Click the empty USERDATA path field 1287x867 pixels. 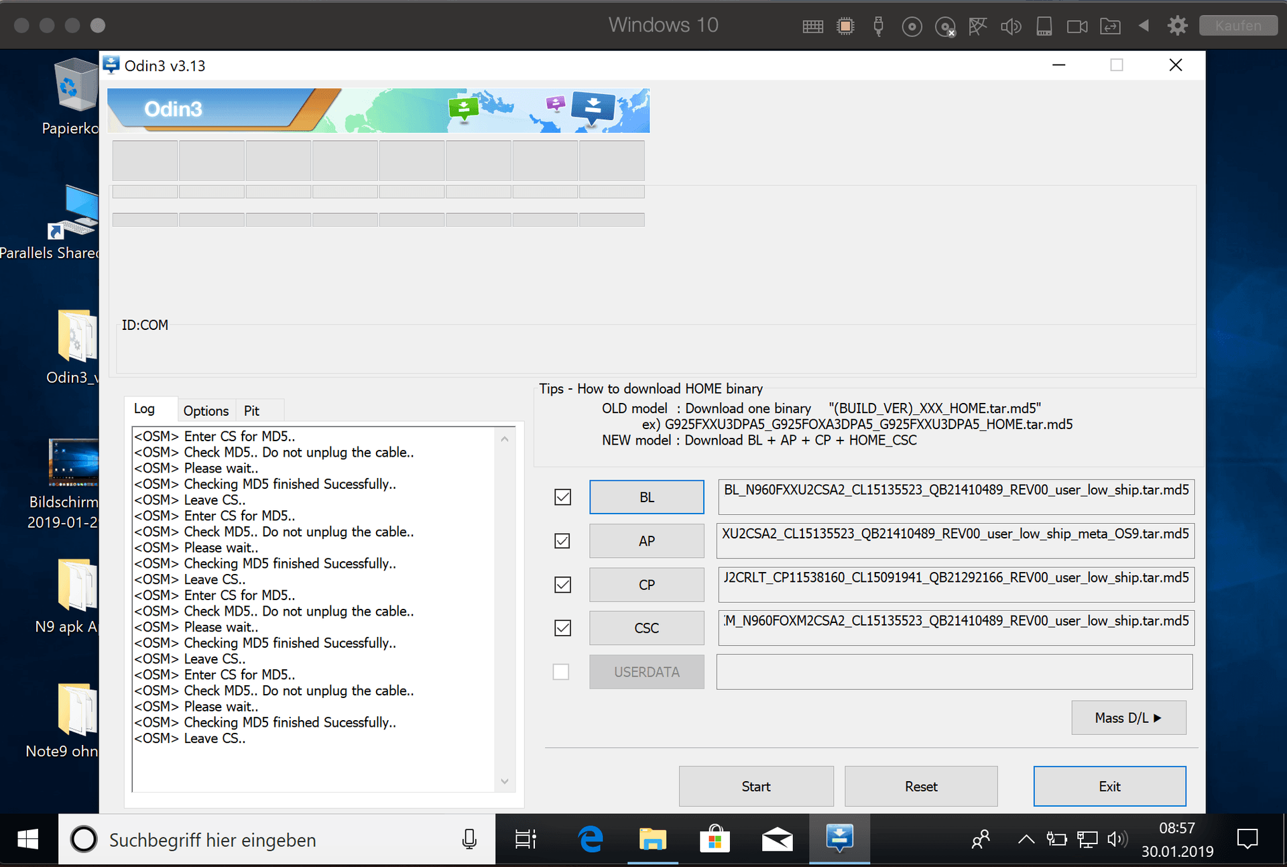pyautogui.click(x=955, y=671)
